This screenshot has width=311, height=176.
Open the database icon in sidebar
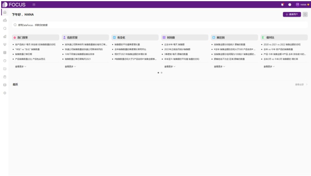click(5, 85)
